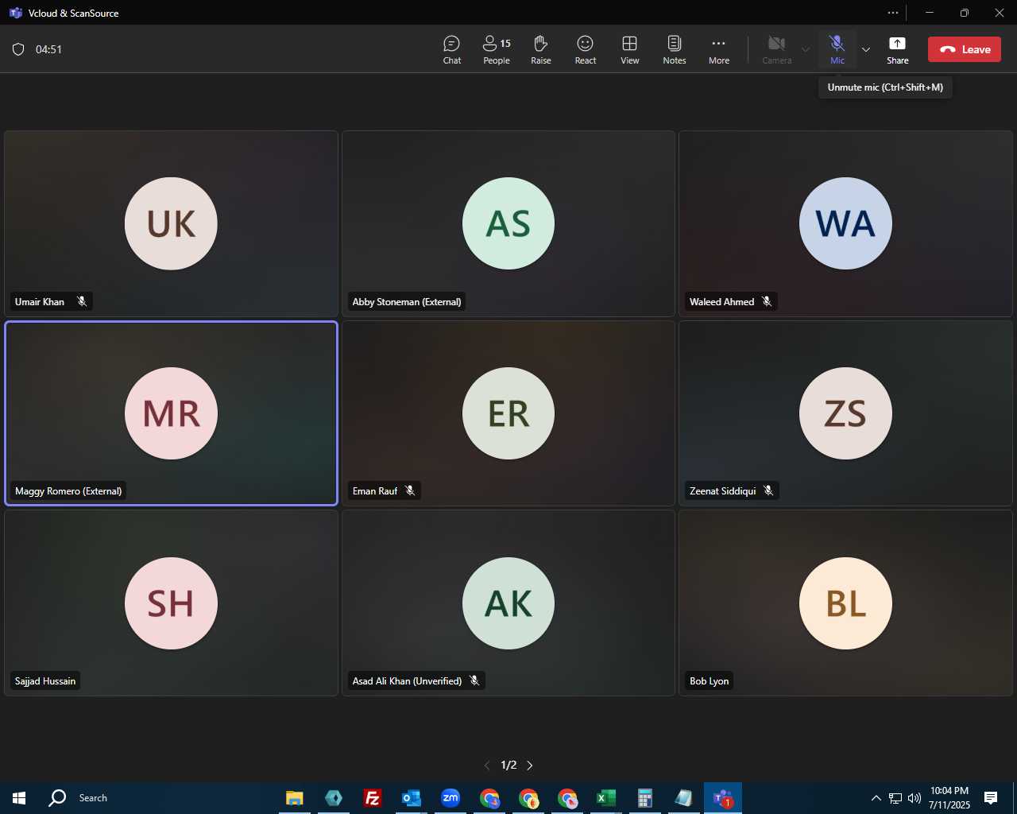The image size is (1017, 814).
Task: Click the muted mic icon beside Zeenat Siddiqui
Action: 768,491
